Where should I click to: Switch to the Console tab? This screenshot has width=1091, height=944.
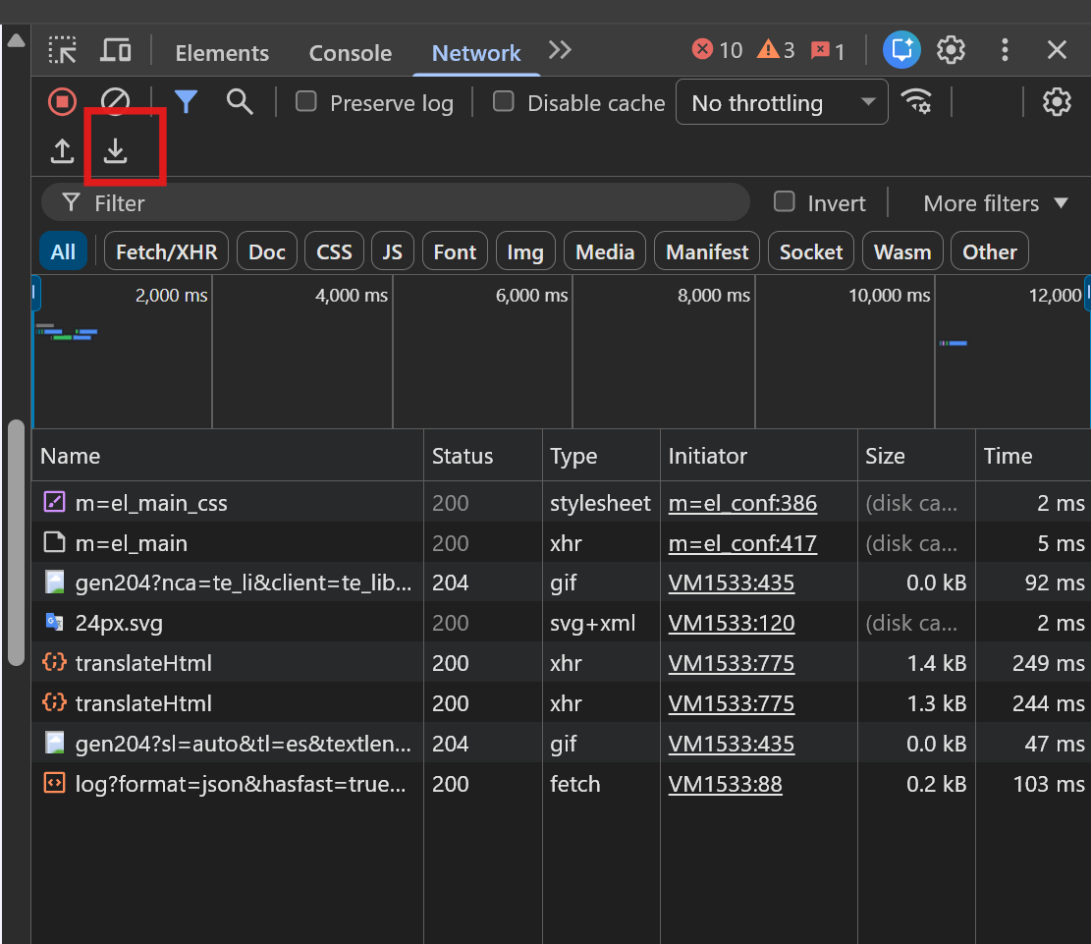[x=350, y=53]
